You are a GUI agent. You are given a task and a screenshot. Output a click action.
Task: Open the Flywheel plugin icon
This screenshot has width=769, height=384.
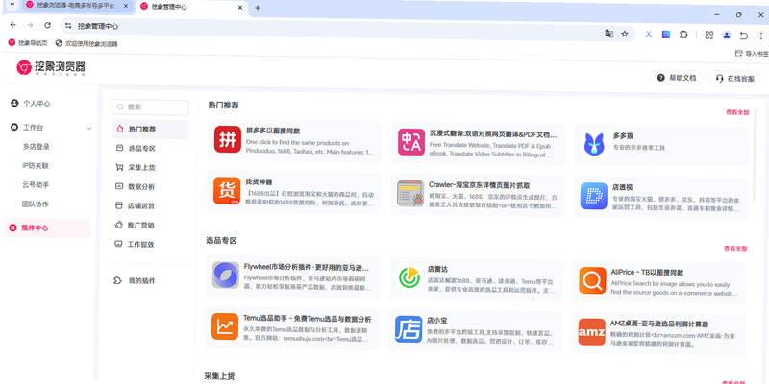point(226,275)
